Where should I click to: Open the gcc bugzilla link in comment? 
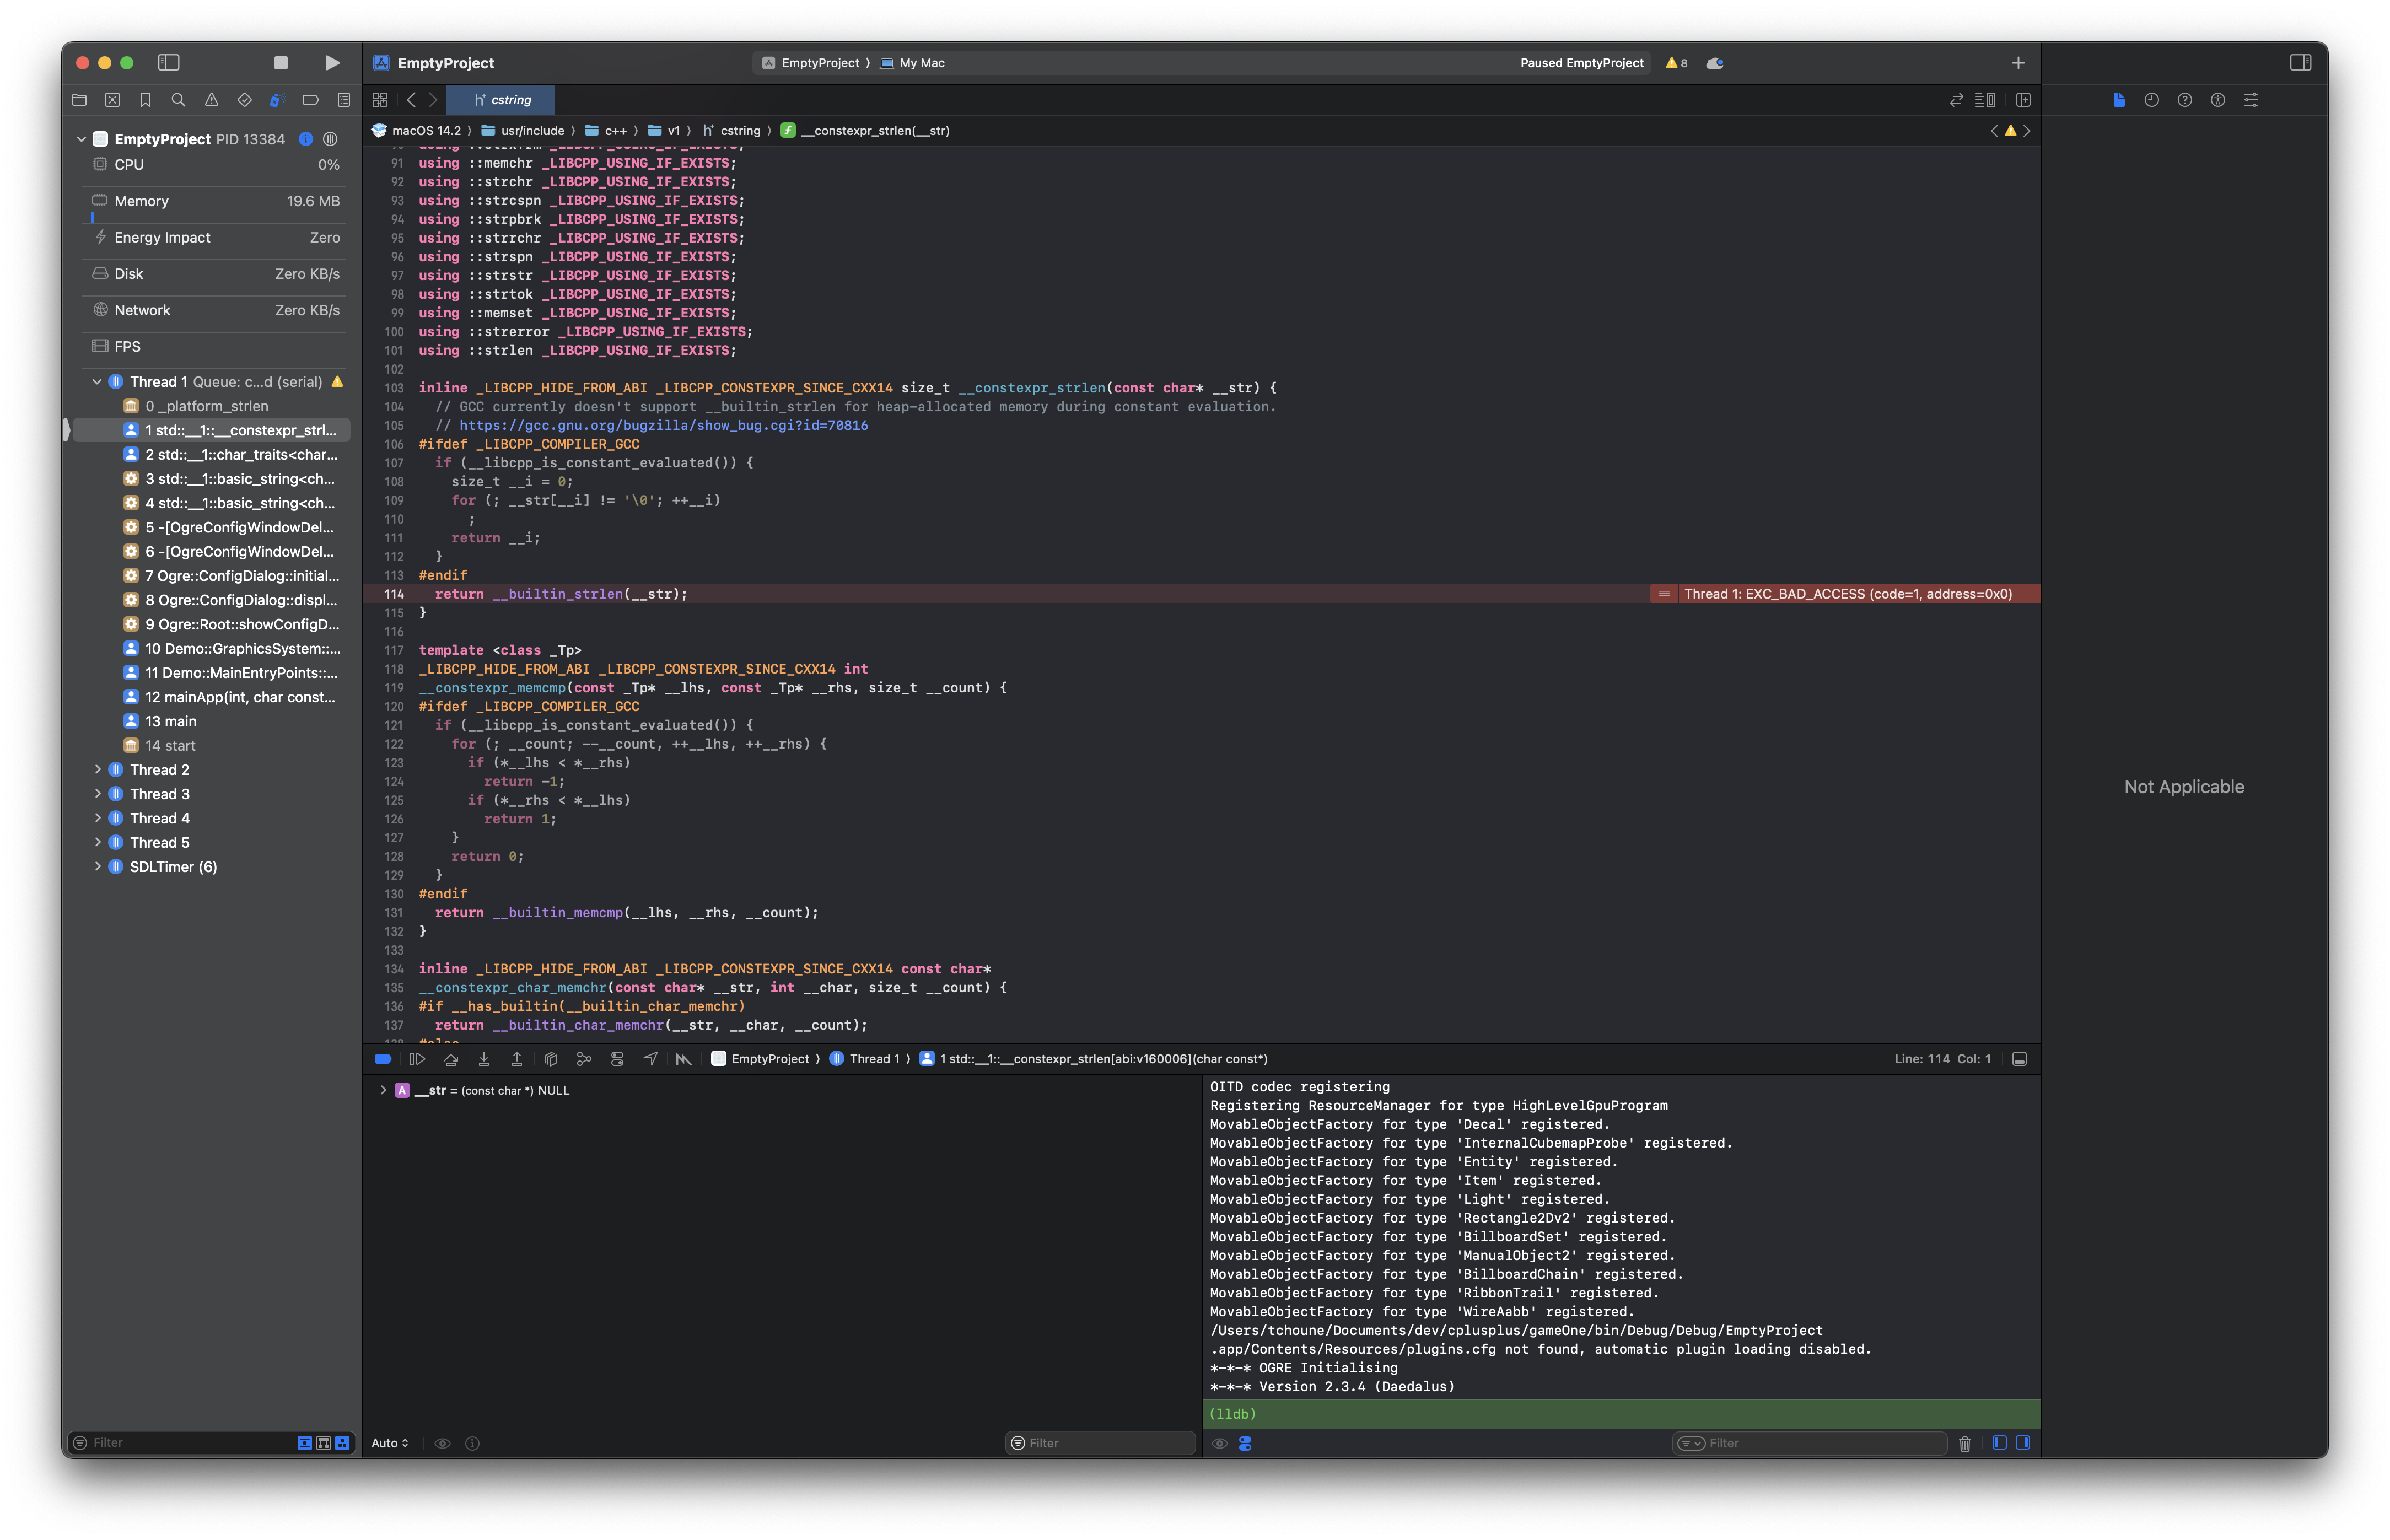pos(663,426)
